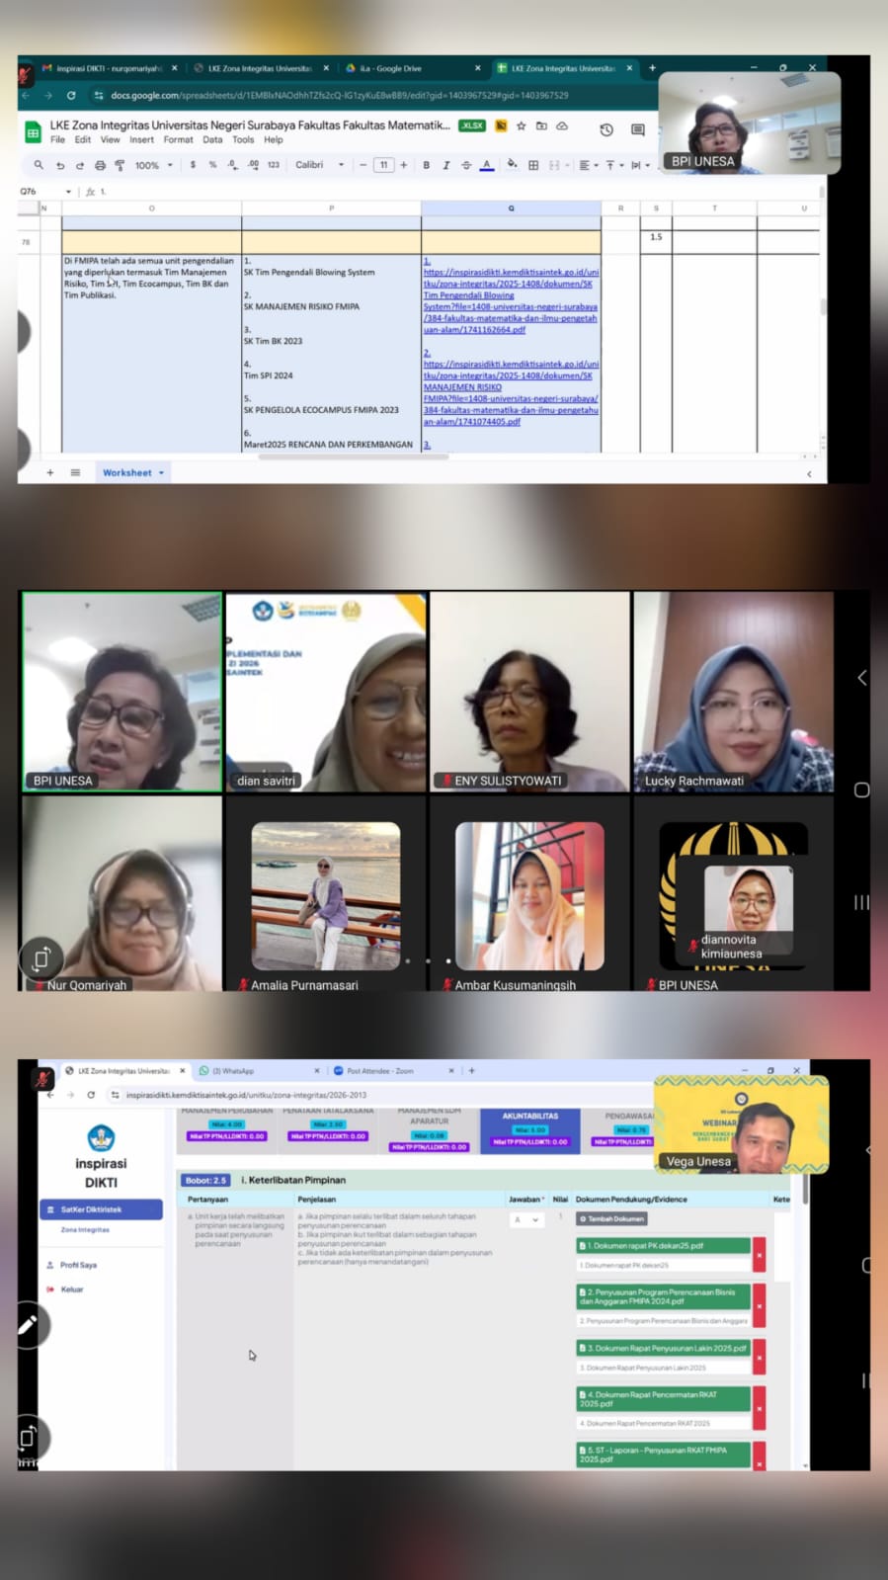Screen dimensions: 888x1580
Task: Click the Tambah Dokumen button
Action: click(611, 1219)
